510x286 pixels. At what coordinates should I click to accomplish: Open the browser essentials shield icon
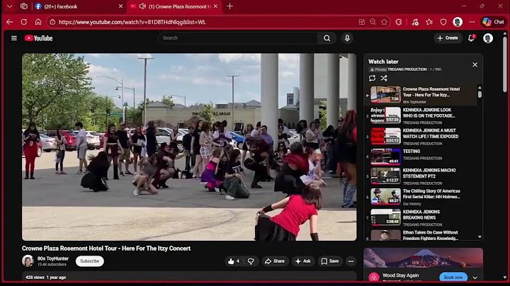[x=443, y=22]
